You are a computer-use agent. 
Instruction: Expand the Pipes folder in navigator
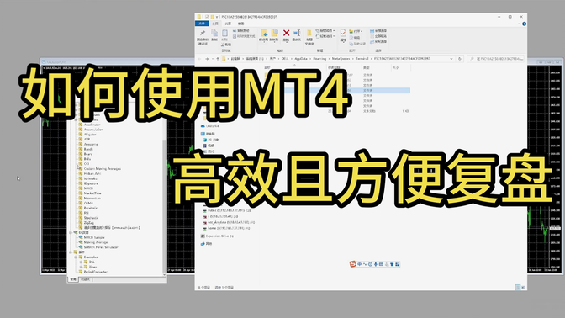point(81,267)
